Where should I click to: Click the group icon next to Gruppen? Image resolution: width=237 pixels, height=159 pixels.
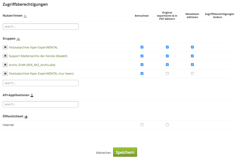click(x=18, y=39)
